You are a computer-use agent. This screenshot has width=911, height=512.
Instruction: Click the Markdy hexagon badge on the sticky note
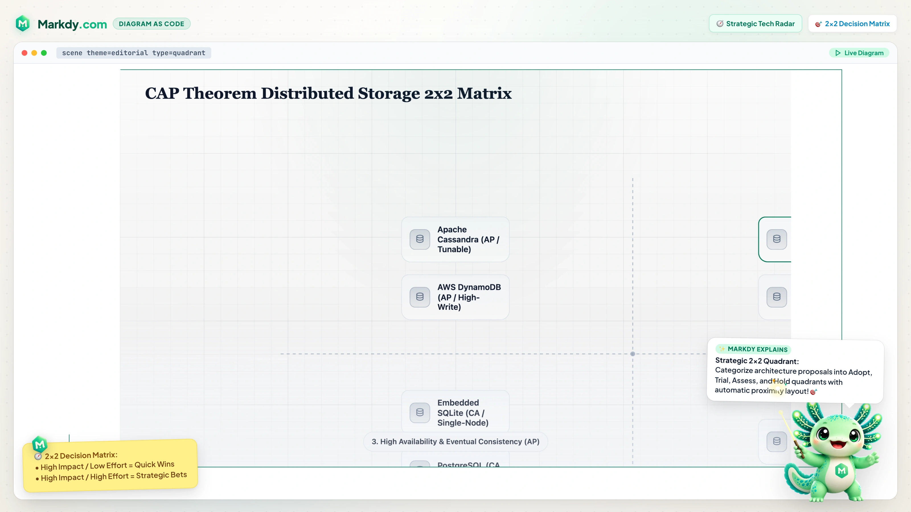pyautogui.click(x=40, y=444)
